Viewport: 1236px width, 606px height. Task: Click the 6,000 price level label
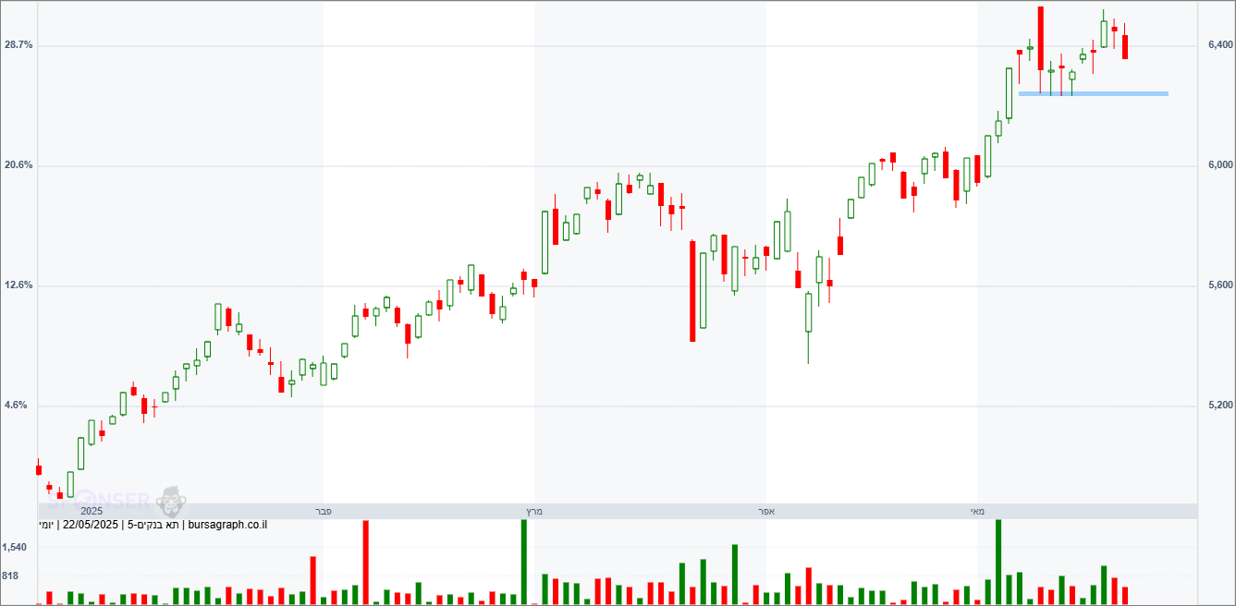[x=1220, y=165]
